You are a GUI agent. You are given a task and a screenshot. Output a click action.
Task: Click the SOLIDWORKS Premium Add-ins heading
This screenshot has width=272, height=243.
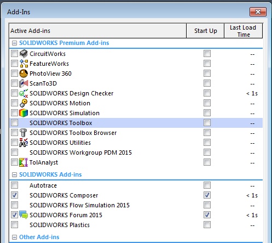coord(64,43)
